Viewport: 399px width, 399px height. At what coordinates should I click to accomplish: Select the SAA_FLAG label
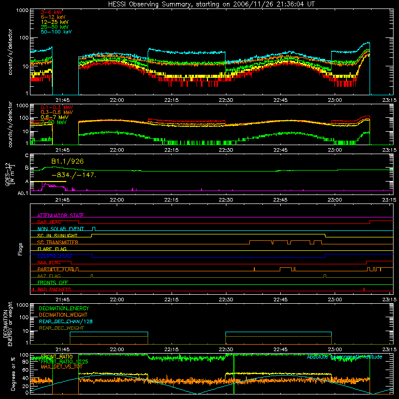[x=49, y=262]
